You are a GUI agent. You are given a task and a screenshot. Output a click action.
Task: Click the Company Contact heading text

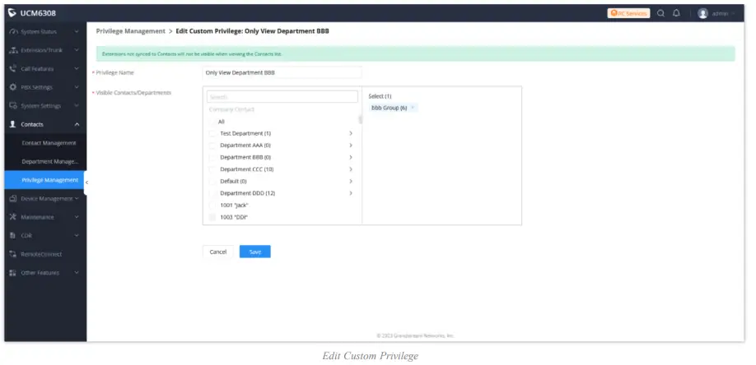(231, 109)
